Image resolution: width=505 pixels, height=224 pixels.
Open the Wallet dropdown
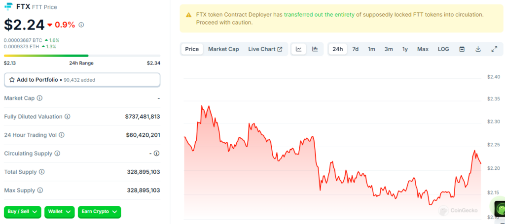point(59,212)
